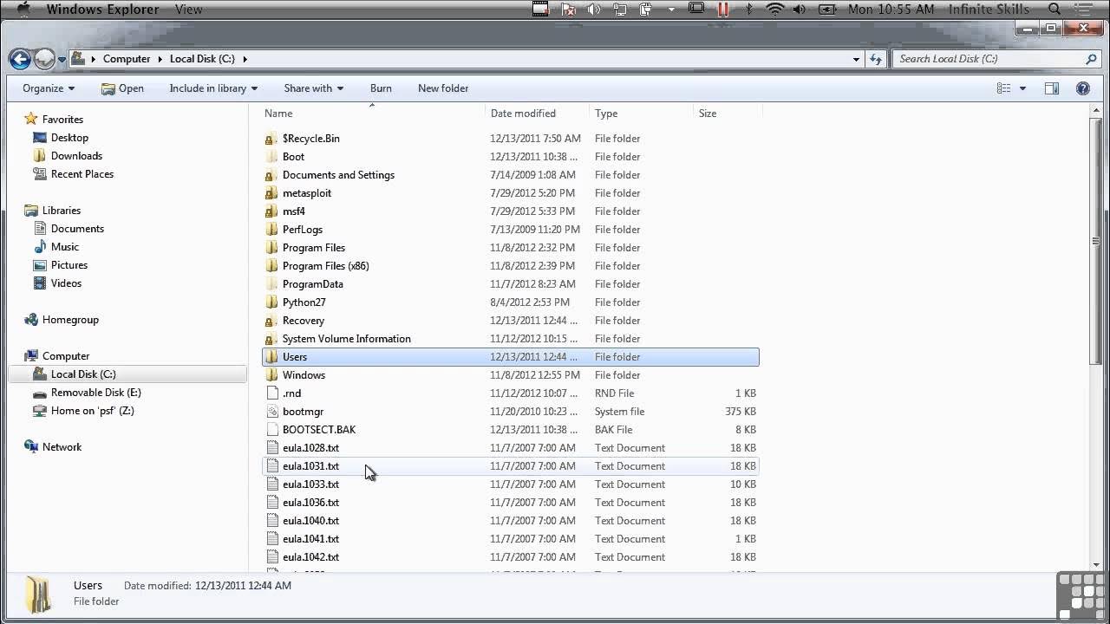Select the Boot folder icon
Screen dimensions: 1110x624
click(x=271, y=157)
